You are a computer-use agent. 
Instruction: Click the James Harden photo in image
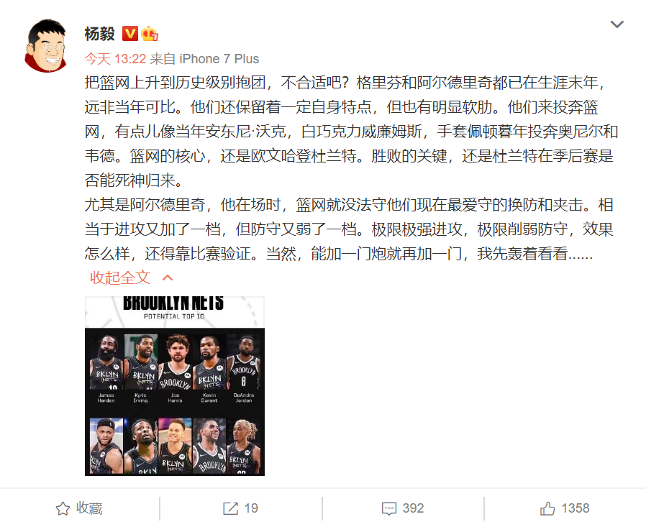point(106,362)
